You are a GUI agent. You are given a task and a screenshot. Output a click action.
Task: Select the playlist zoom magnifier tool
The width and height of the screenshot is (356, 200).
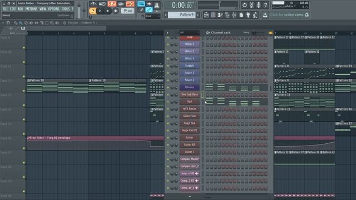[52, 23]
